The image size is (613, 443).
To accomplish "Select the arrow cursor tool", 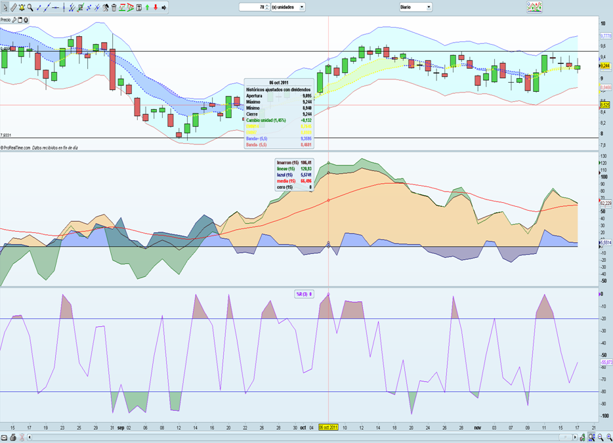I will tap(5, 7).
